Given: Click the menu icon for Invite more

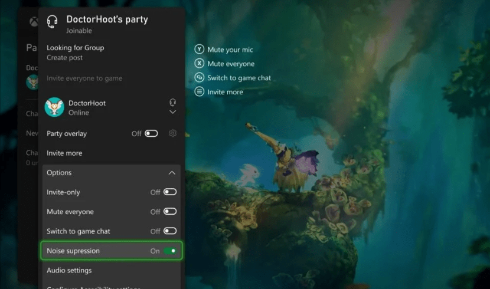Looking at the screenshot, I should click(200, 92).
